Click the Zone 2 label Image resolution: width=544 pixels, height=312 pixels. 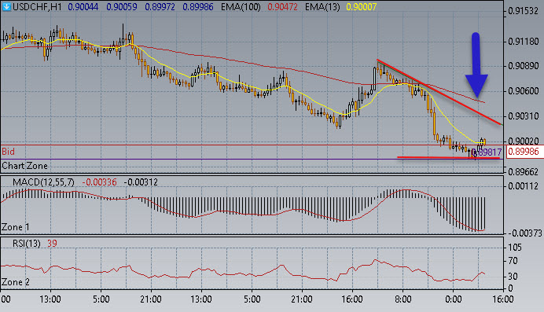[x=16, y=282]
